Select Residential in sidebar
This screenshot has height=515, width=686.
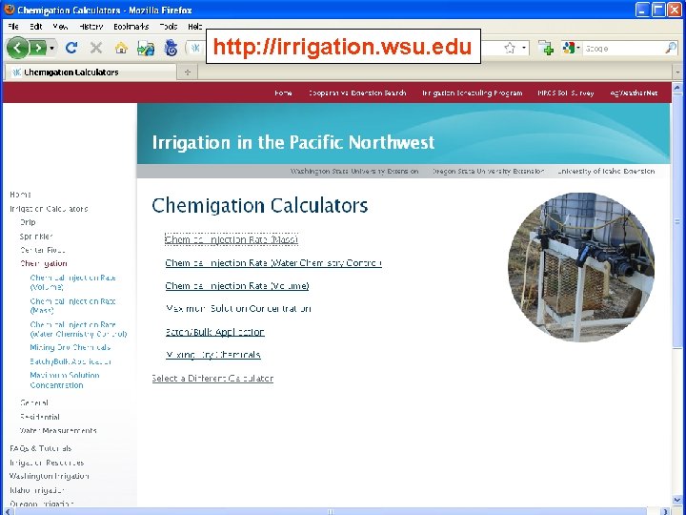tap(40, 417)
